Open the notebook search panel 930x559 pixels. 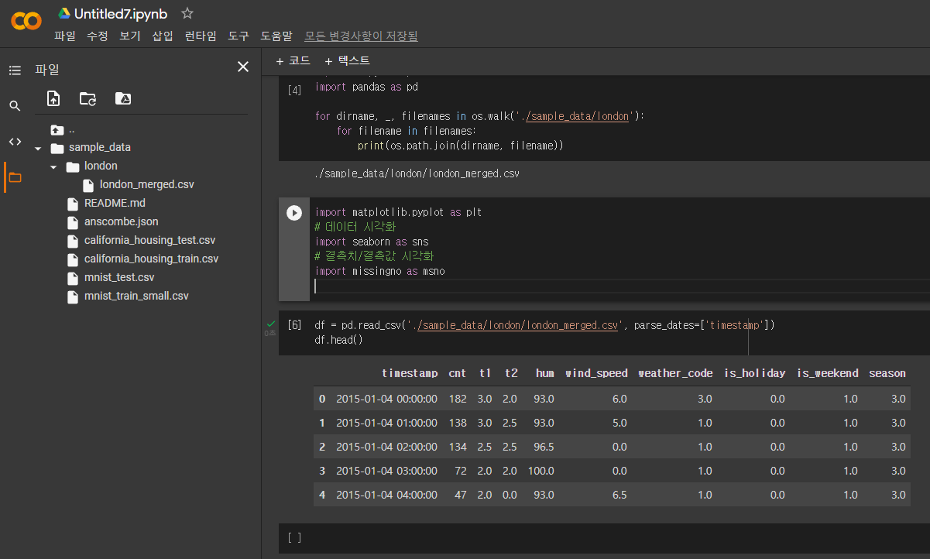[15, 105]
